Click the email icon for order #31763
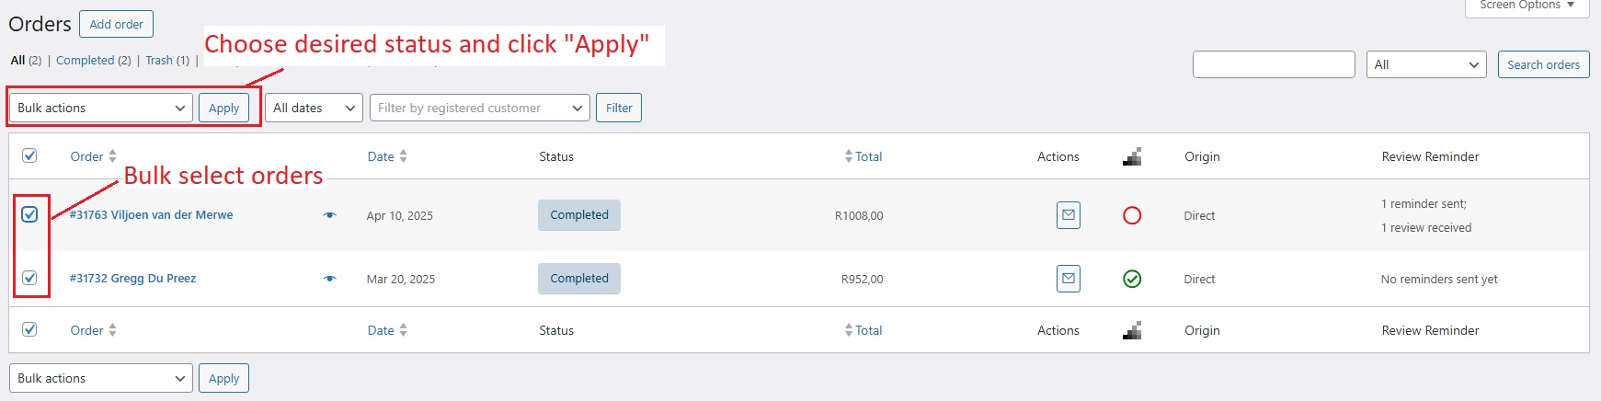The width and height of the screenshot is (1601, 401). tap(1068, 215)
